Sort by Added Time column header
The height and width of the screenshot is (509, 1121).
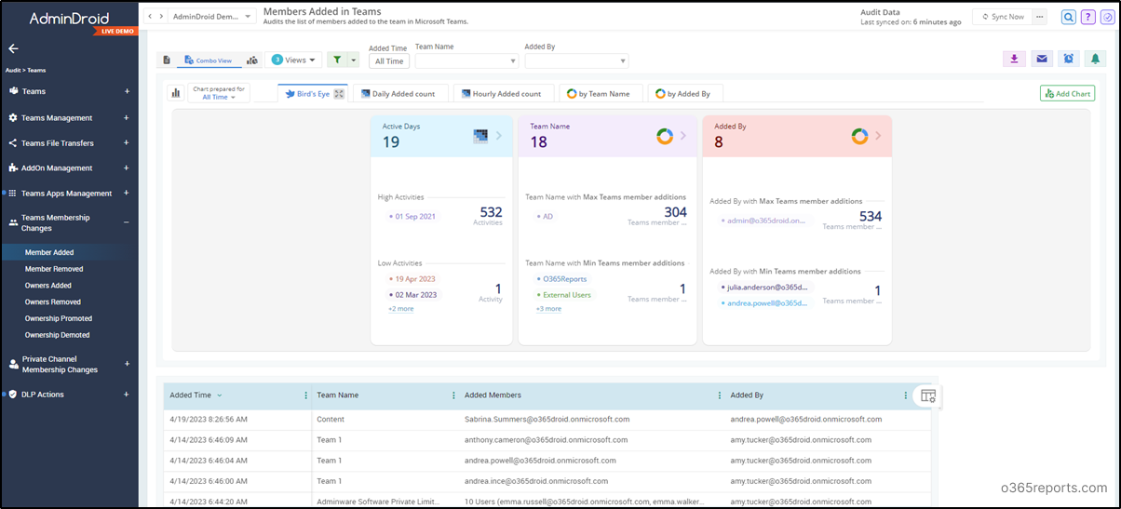click(190, 395)
